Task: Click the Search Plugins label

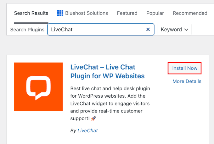Action: (x=27, y=30)
